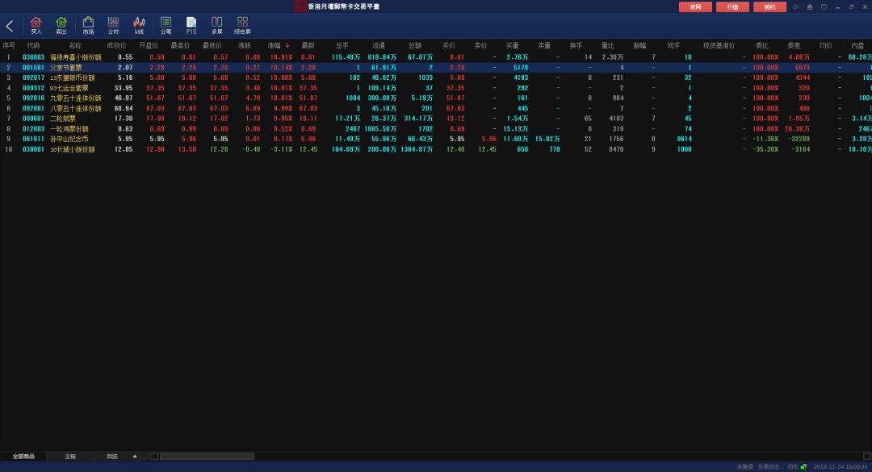Select the 二轮猴票 row name
The height and width of the screenshot is (472, 872).
tap(63, 119)
